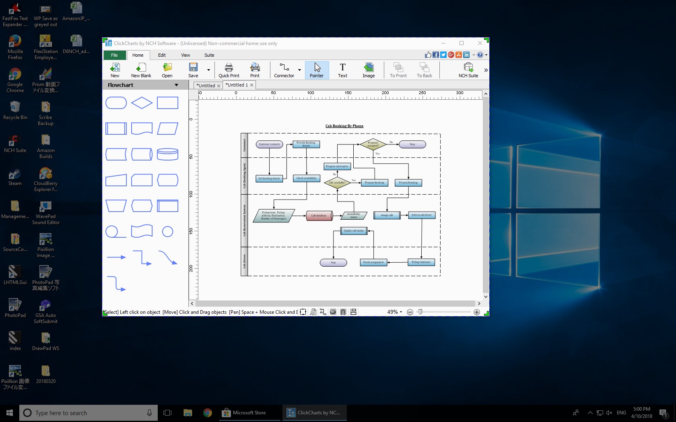Viewport: 676px width, 422px height.
Task: Click the Open button
Action: (x=167, y=70)
